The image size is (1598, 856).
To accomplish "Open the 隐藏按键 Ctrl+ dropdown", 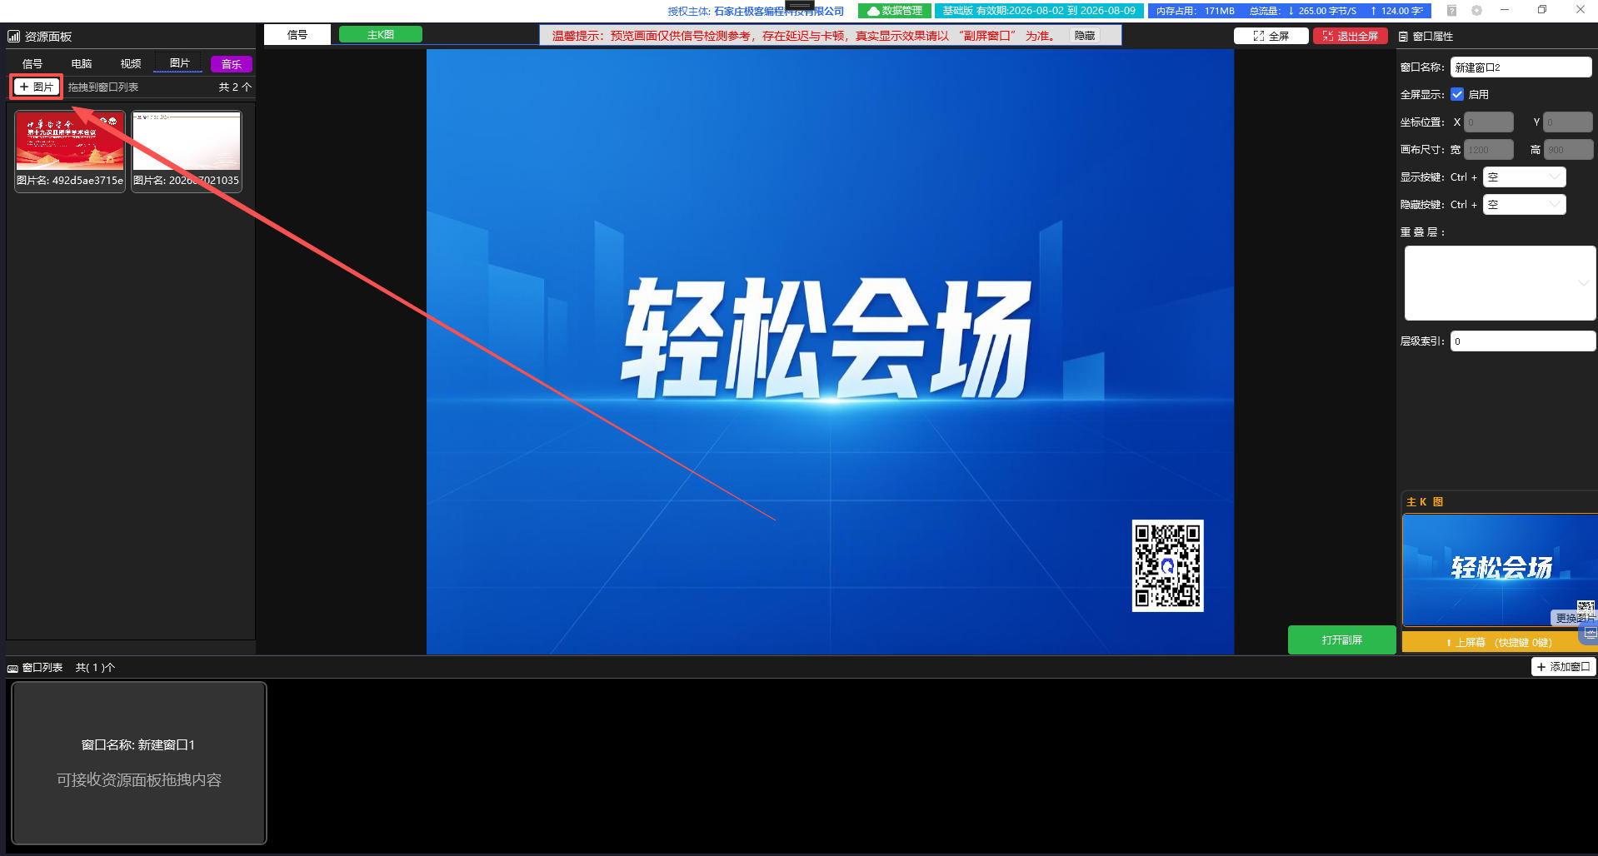I will click(x=1524, y=205).
